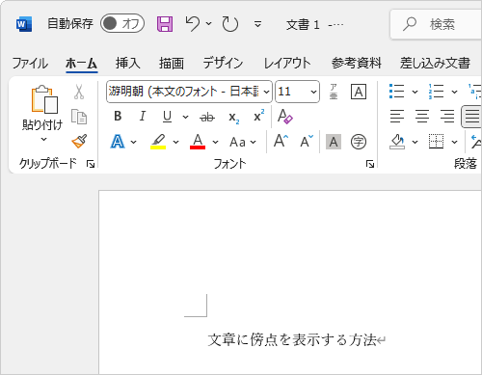Viewport: 482px width, 375px height.
Task: Toggle superscript x² formatting
Action: (258, 116)
